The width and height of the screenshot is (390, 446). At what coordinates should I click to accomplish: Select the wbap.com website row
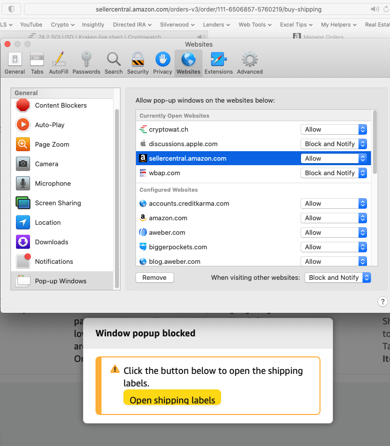[x=253, y=173]
